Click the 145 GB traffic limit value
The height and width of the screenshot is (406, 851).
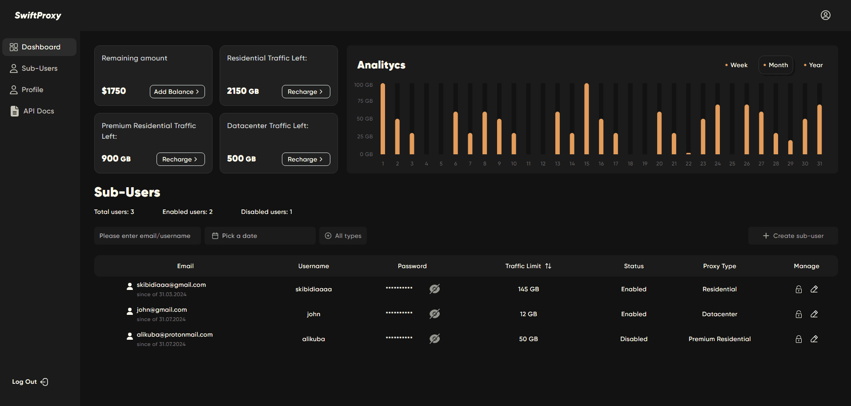coord(528,289)
